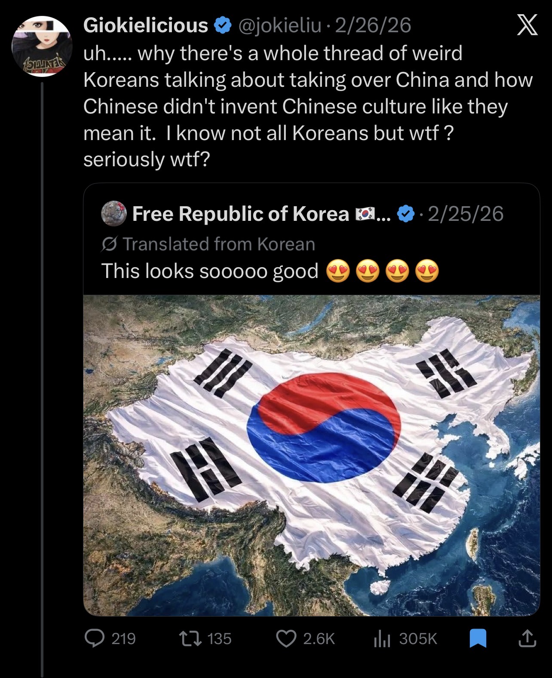
Task: Click the verified badge on the quoted post
Action: 406,214
